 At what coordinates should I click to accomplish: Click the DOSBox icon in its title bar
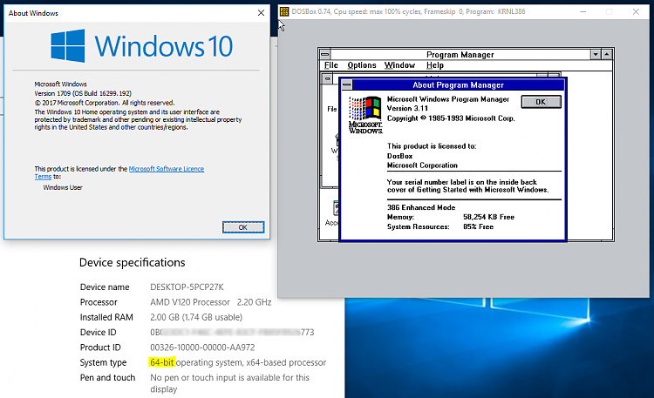coord(284,11)
